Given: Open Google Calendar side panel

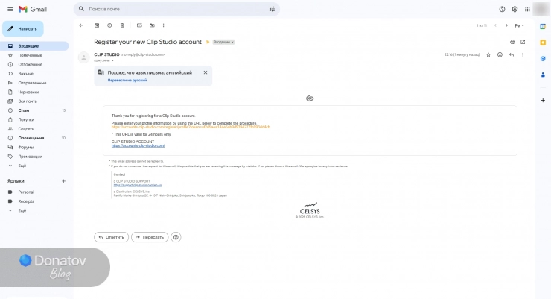Looking at the screenshot, I should point(543,26).
